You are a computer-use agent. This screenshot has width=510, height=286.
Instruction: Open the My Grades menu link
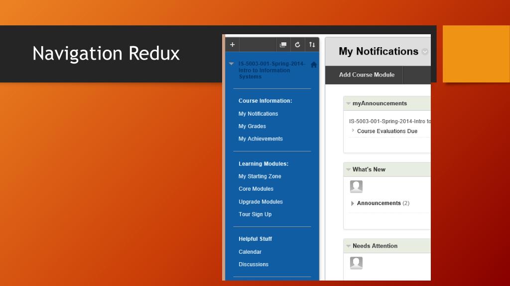[x=252, y=126]
